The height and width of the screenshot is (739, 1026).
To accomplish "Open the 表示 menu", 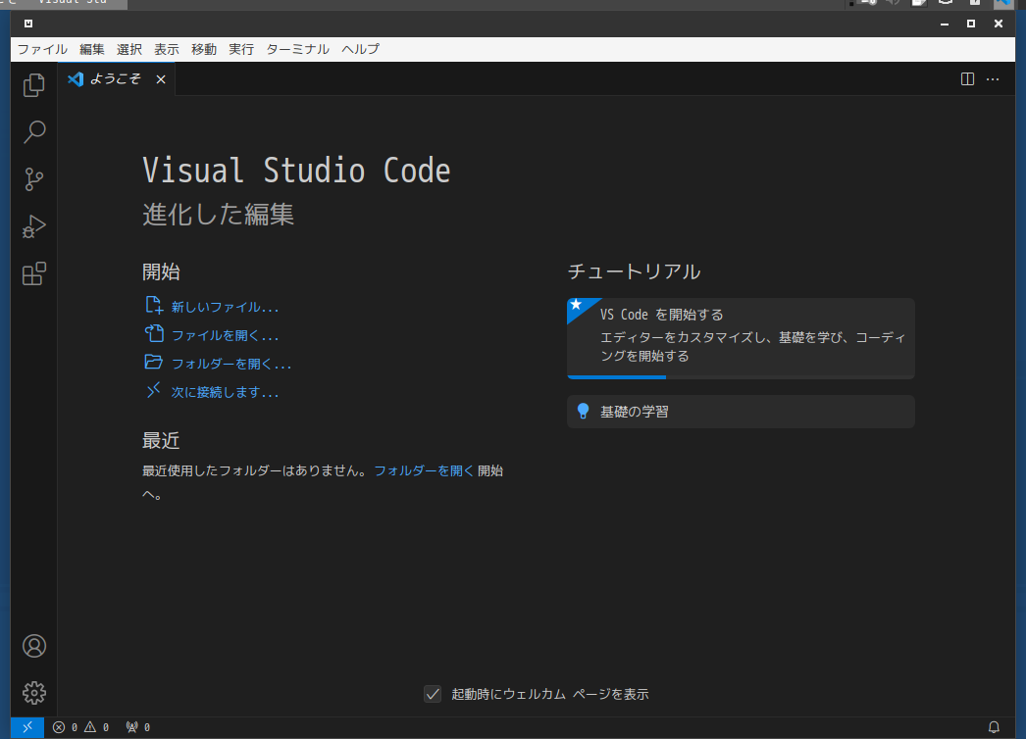I will (x=167, y=49).
